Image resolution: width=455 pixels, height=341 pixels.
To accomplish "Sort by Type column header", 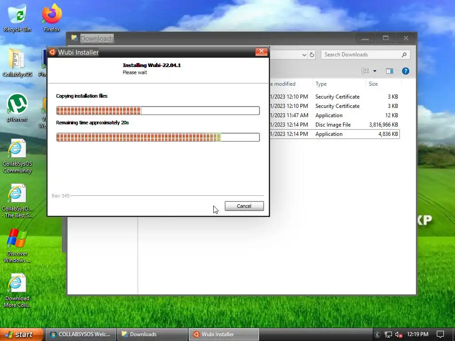I will 339,84.
